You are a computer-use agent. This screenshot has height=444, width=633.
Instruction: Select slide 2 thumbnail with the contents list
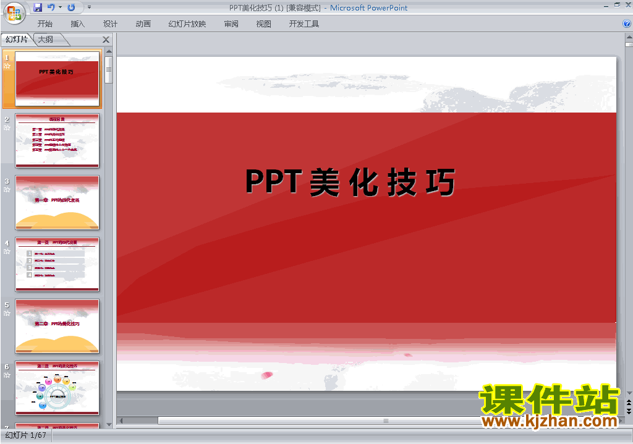pyautogui.click(x=57, y=140)
